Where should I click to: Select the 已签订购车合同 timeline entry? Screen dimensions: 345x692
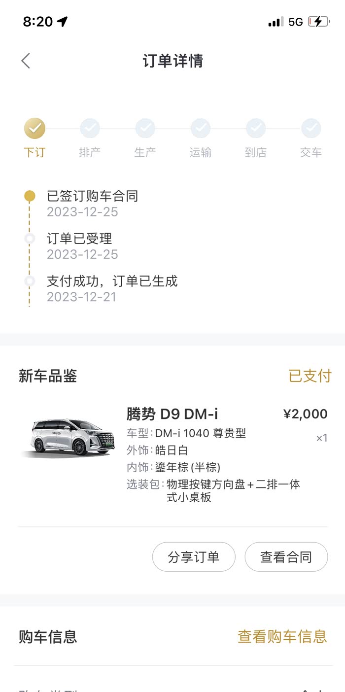click(92, 196)
